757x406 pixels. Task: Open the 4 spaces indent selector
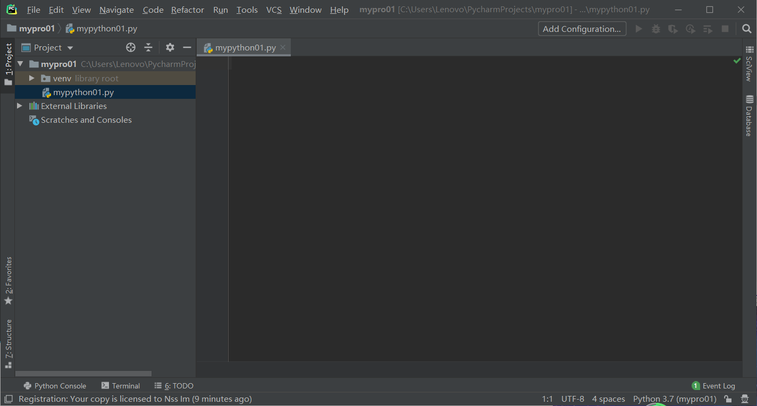609,399
